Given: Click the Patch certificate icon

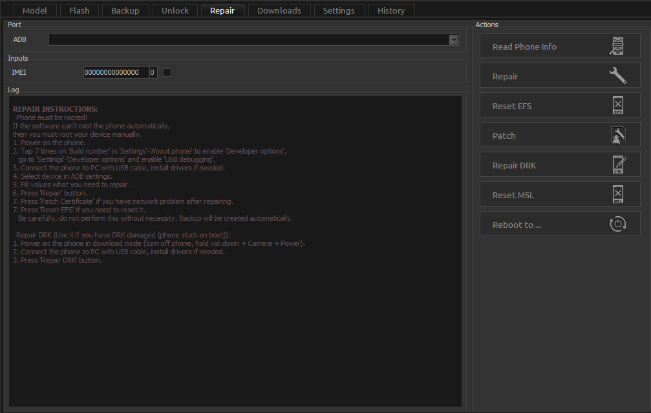Looking at the screenshot, I should pyautogui.click(x=618, y=136).
